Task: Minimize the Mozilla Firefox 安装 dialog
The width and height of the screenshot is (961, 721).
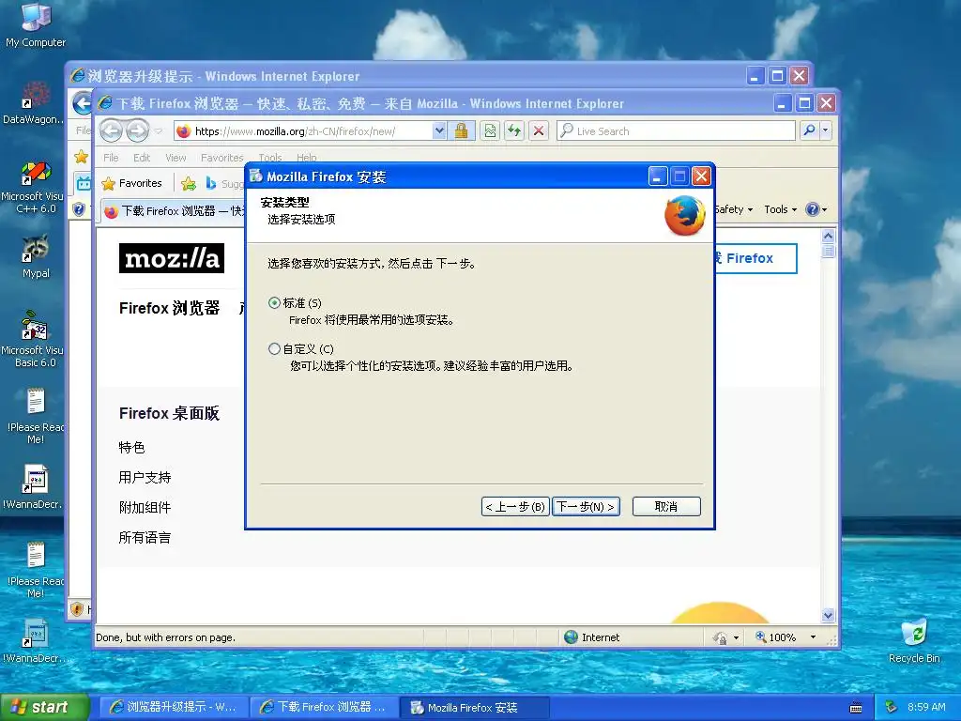Action: tap(658, 176)
